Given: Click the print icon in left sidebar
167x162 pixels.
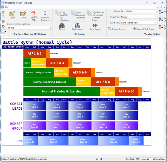Looking at the screenshot, I should click(x=3, y=21).
